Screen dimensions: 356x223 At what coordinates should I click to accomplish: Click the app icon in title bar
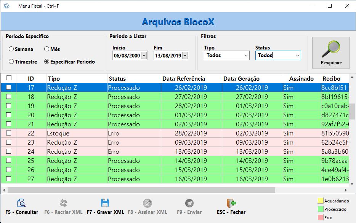(6, 6)
